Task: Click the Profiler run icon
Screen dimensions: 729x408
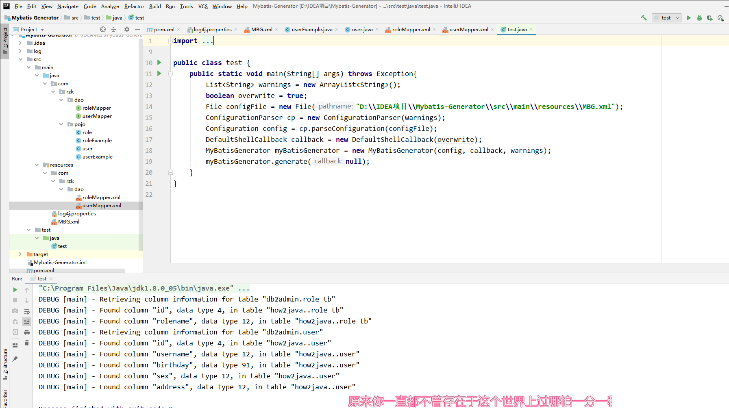Action: pyautogui.click(x=720, y=18)
